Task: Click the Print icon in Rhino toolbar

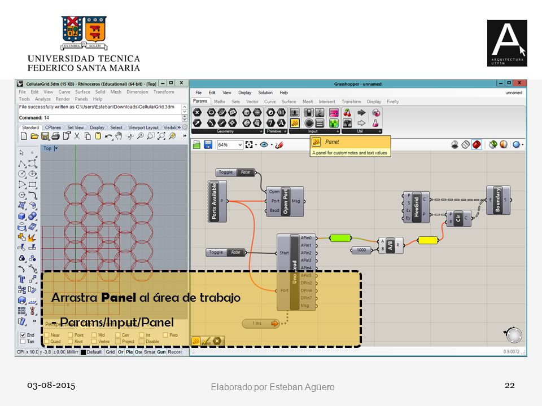Action: click(x=55, y=136)
